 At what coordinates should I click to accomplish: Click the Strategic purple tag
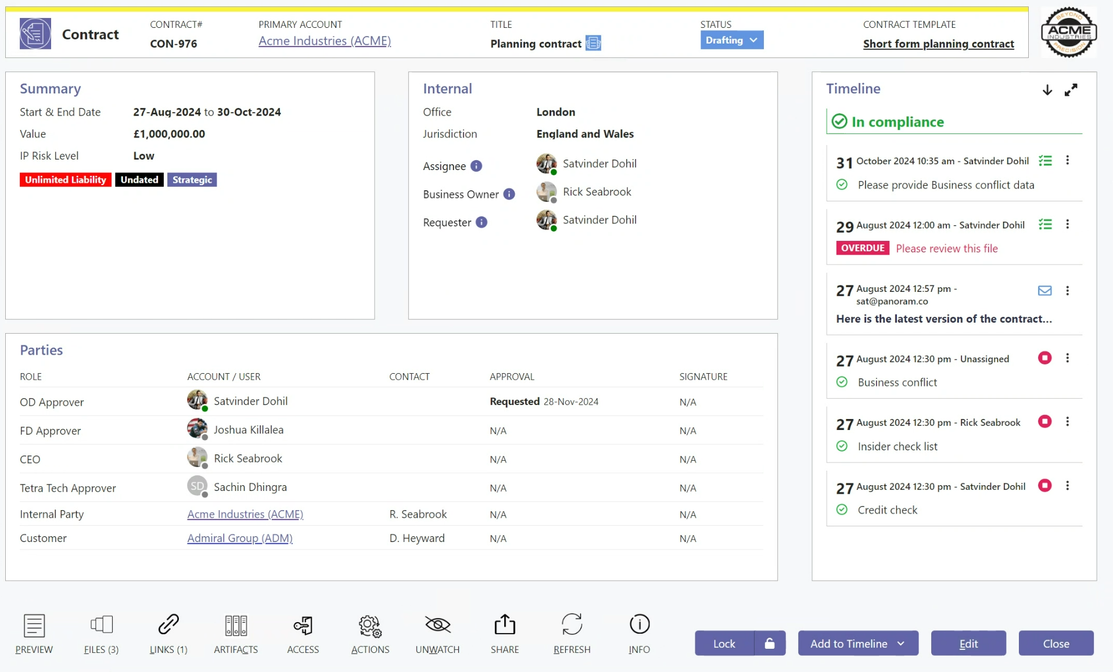pyautogui.click(x=192, y=180)
